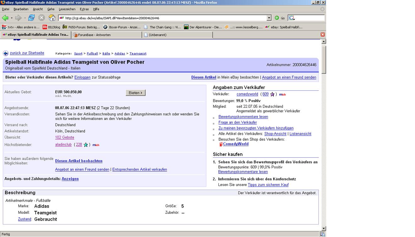Screen dimensions: 415x237
Task: Click the green Go button
Action: (x=279, y=18)
